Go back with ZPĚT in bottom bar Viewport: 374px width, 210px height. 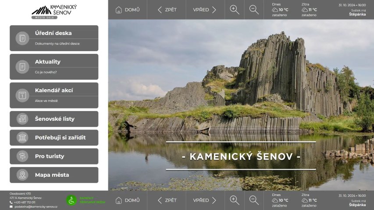pyautogui.click(x=167, y=200)
